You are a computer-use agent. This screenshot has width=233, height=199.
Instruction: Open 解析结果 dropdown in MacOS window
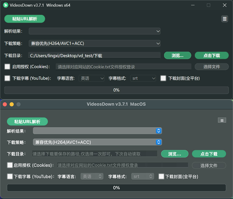click(97, 131)
